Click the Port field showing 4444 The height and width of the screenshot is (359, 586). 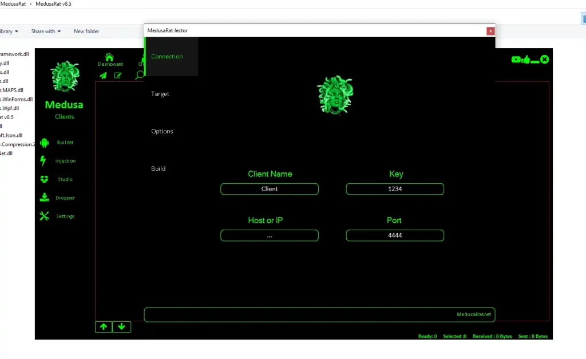(x=395, y=235)
